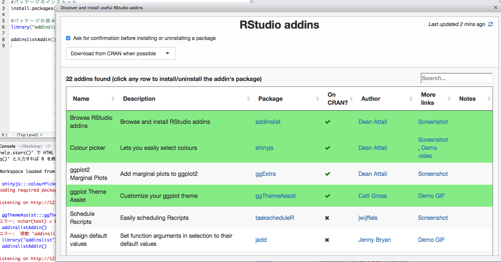Open Screenshot link for ggplot2 Marginal Plots

[433, 174]
